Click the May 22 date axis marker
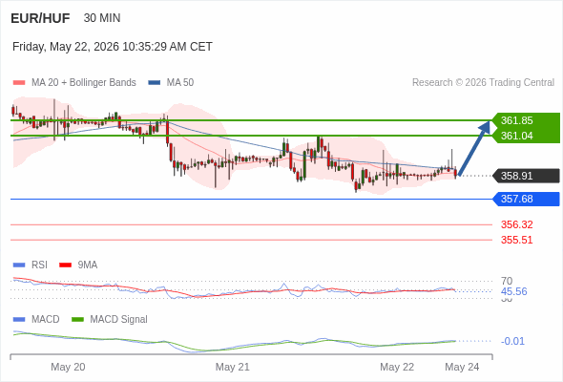The height and width of the screenshot is (382, 563). (x=397, y=367)
